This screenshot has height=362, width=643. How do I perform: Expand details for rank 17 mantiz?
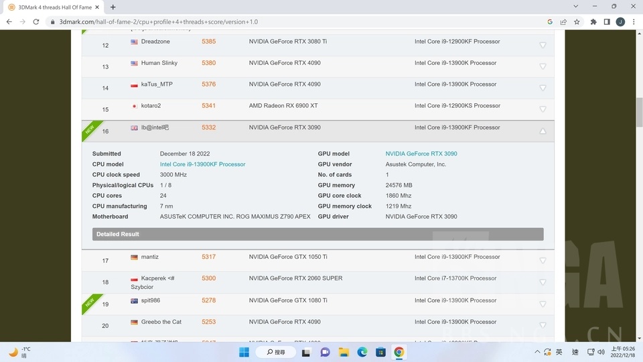coord(543,261)
